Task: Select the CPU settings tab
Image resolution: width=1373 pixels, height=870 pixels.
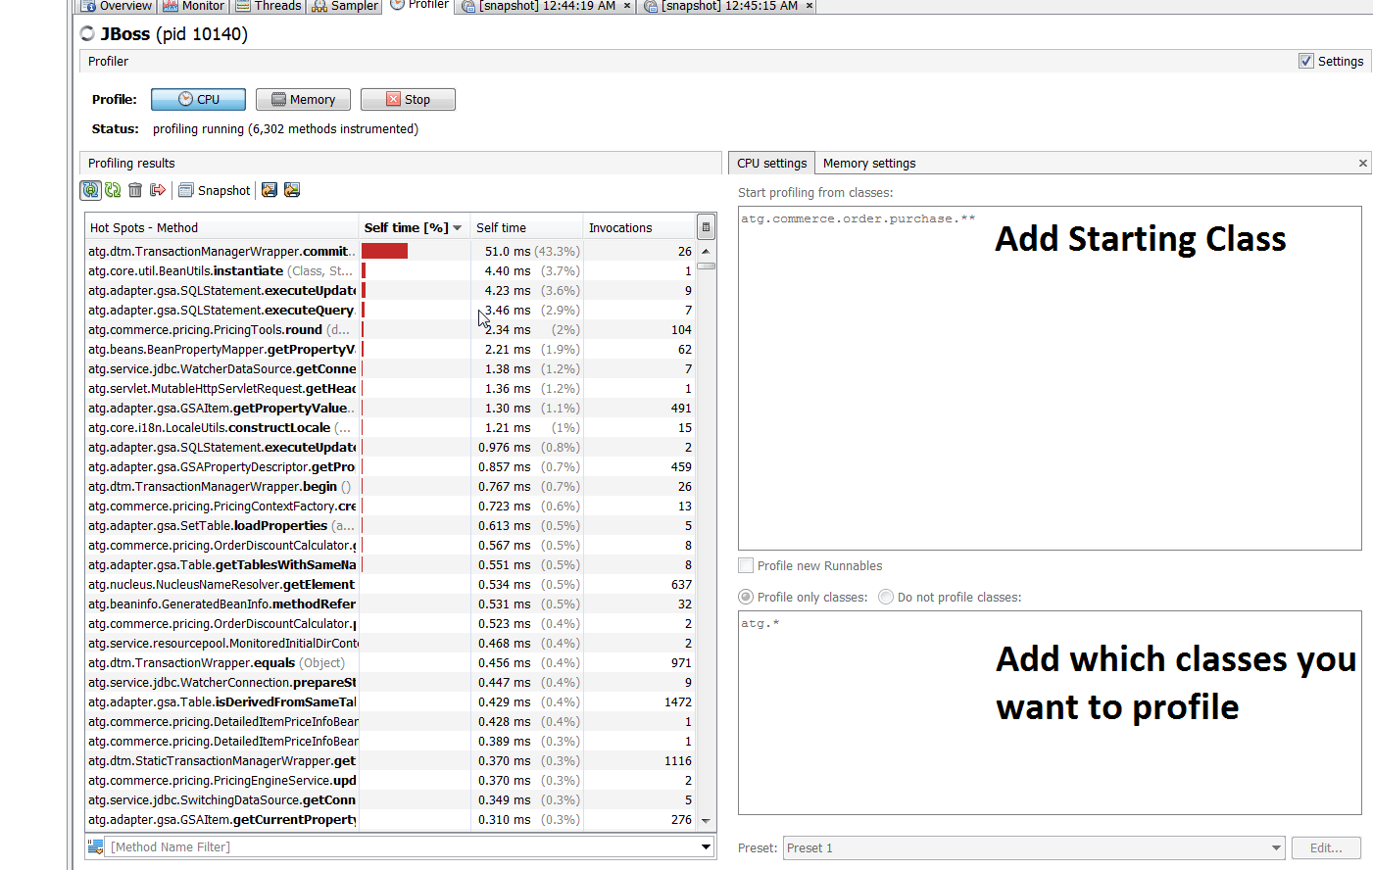Action: [x=771, y=164]
